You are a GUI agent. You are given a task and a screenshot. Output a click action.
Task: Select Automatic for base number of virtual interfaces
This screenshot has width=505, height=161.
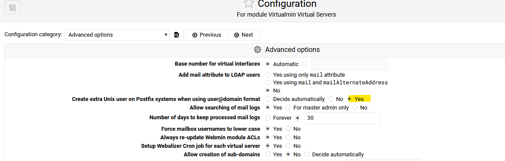click(x=268, y=64)
